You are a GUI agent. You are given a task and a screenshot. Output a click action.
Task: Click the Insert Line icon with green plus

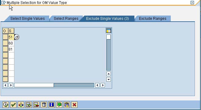point(28,105)
